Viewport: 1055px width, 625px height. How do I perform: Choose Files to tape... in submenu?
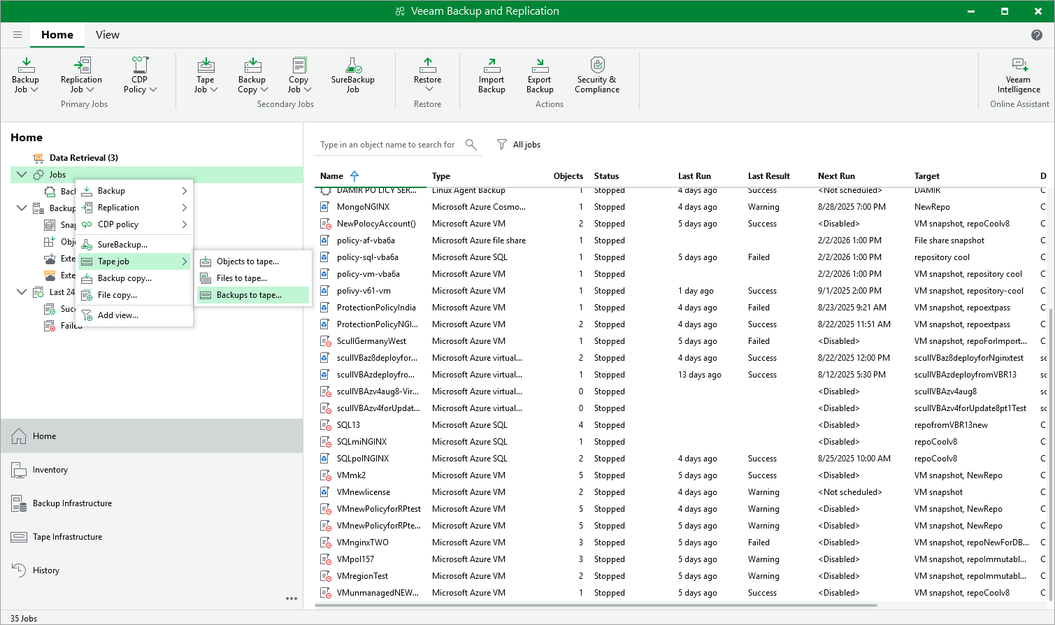(253, 278)
